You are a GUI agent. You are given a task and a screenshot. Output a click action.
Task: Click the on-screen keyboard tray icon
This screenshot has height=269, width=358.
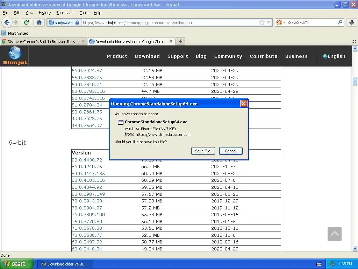click(x=319, y=264)
